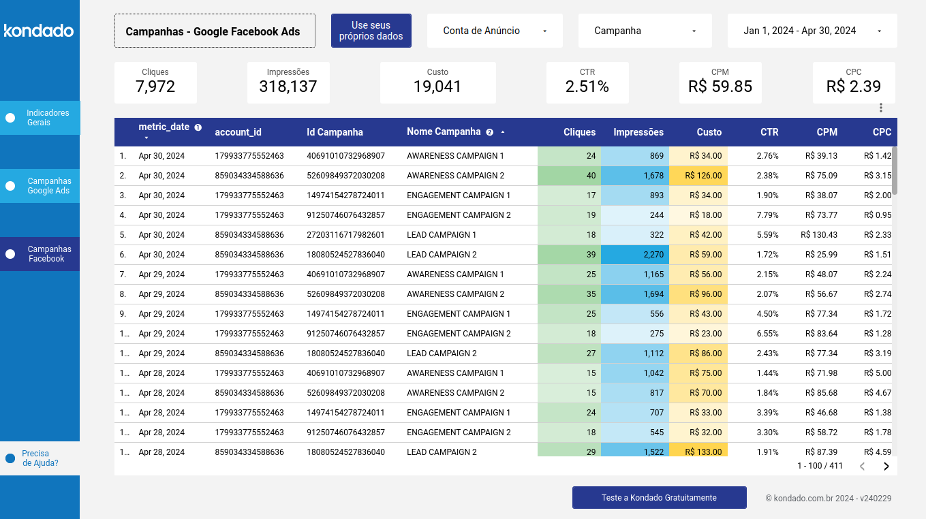This screenshot has width=926, height=519.
Task: Select the radio circle for Indicadores Gerais
Action: (x=10, y=117)
